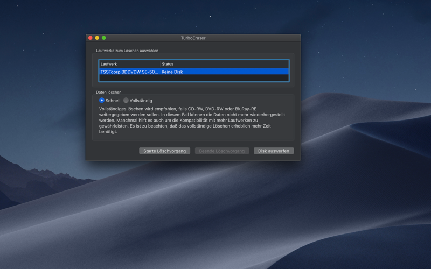Click the 'Daten löschen' section label
431x269 pixels.
(109, 92)
